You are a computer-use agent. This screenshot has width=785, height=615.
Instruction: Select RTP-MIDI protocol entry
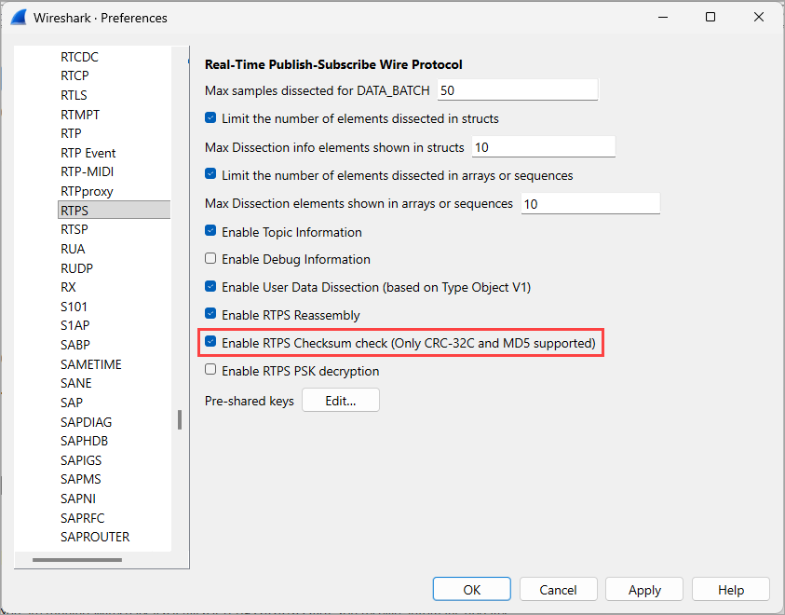(88, 171)
